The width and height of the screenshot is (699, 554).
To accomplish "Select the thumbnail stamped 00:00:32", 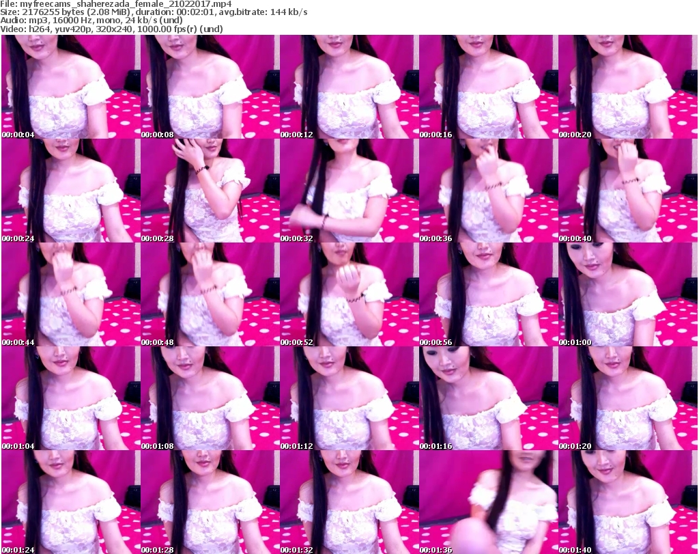I will click(349, 191).
